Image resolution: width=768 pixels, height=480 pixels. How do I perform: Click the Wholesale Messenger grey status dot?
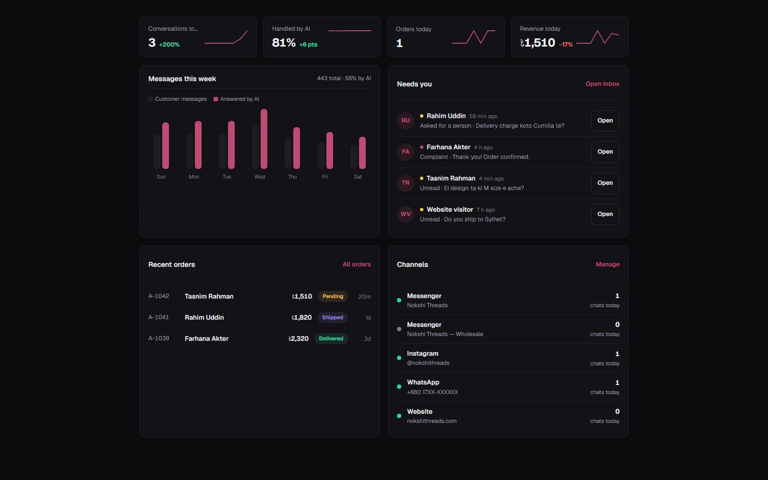[x=399, y=329]
